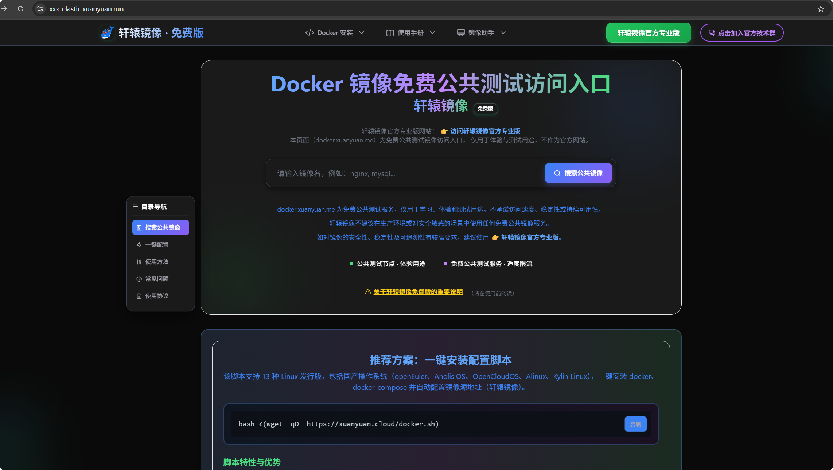Click the hamburger icon beside 目录导航

tap(135, 206)
